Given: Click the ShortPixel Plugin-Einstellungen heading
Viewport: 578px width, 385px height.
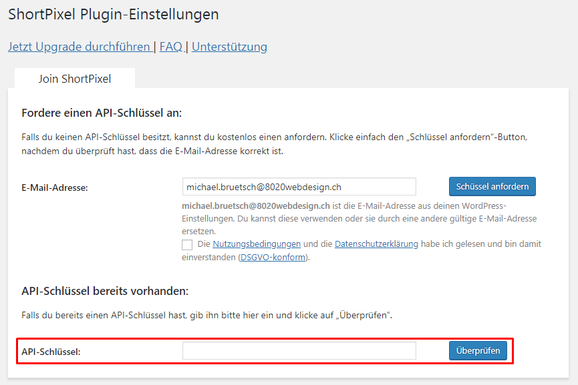Looking at the screenshot, I should (x=114, y=15).
